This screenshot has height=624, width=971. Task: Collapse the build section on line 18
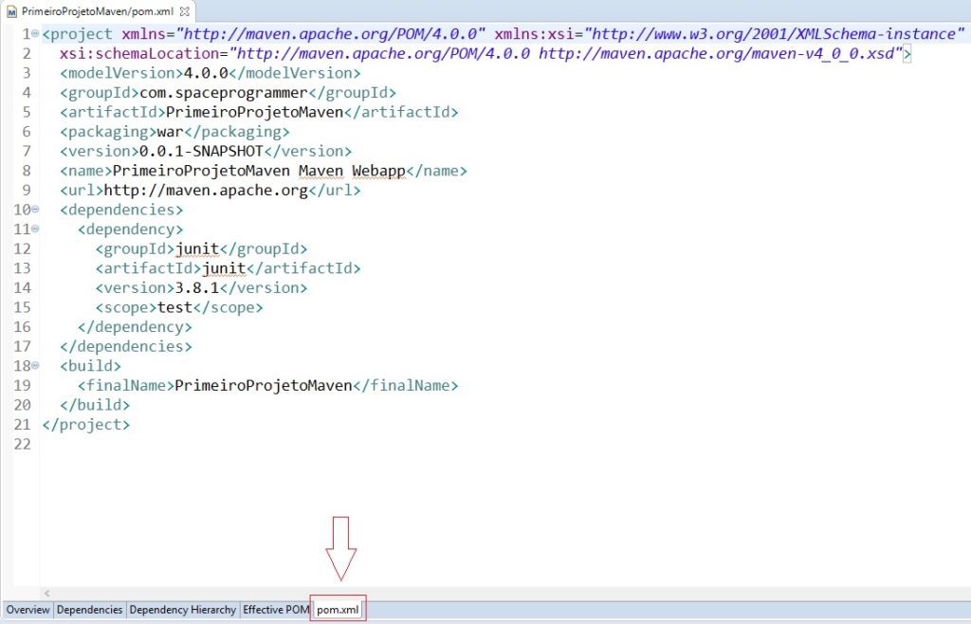pyautogui.click(x=35, y=366)
